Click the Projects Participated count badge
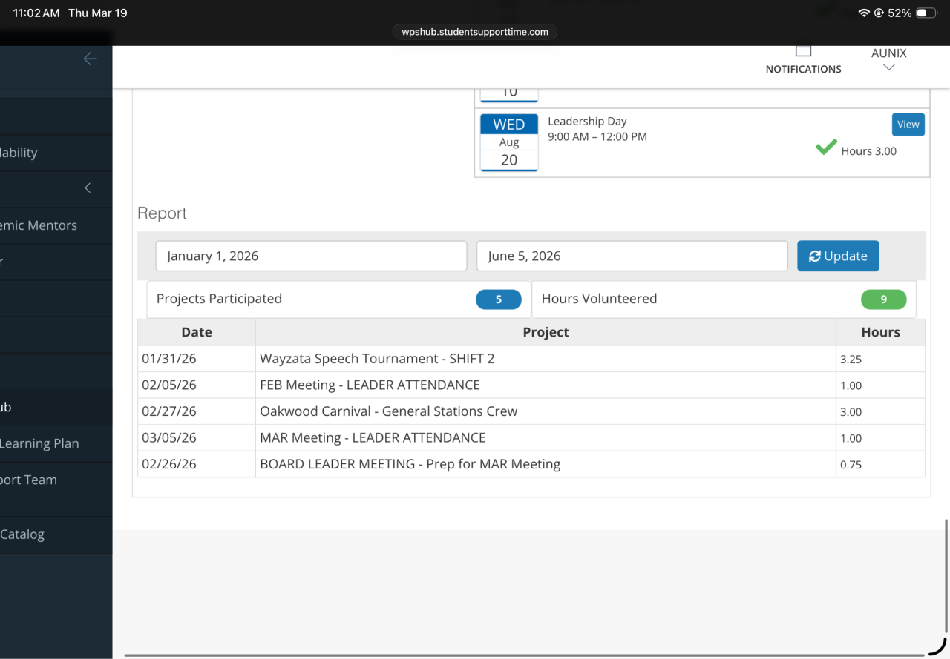 498,299
